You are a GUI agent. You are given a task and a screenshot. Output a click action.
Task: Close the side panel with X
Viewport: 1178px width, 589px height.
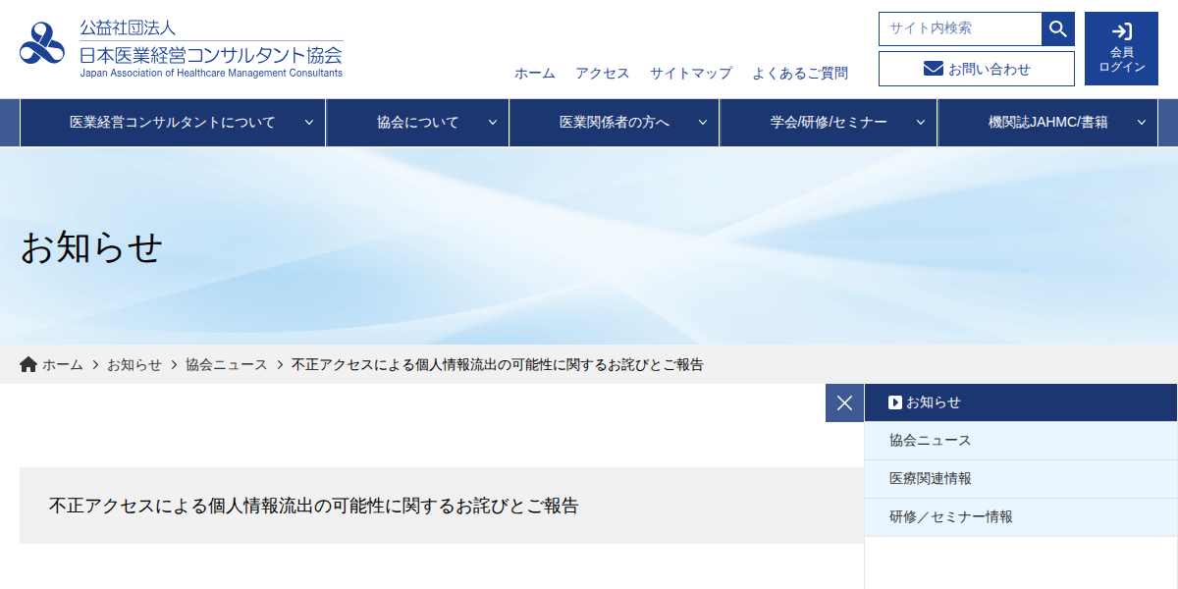[844, 402]
